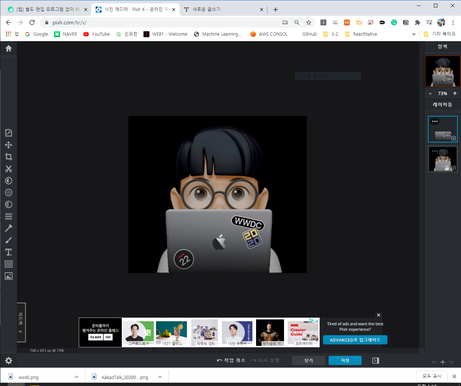Open the dotted-circle Effect tool

pos(8,192)
